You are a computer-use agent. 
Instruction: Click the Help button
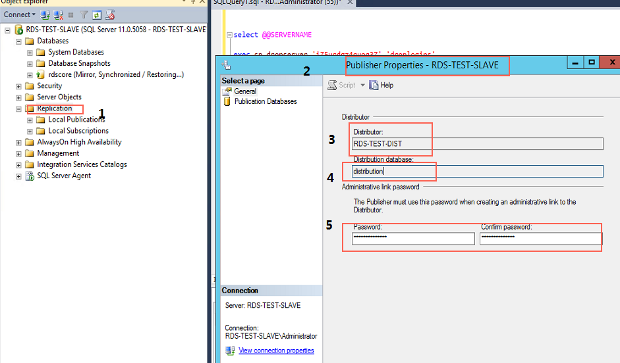pos(381,85)
